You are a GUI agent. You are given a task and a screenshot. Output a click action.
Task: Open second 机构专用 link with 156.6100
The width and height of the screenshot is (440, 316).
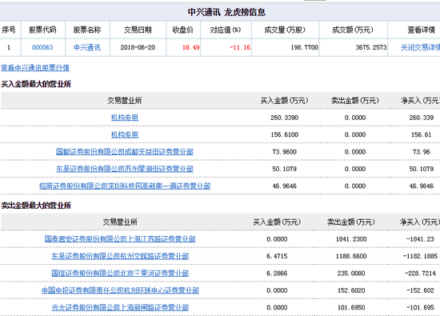(125, 134)
